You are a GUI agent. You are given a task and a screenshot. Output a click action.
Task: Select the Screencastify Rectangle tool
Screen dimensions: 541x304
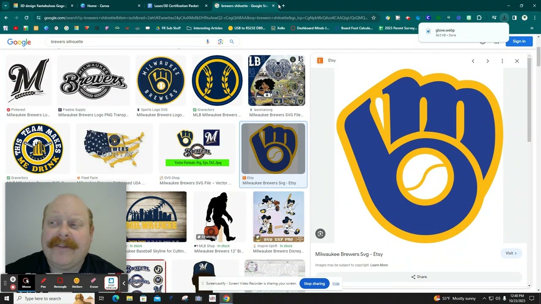[60, 283]
